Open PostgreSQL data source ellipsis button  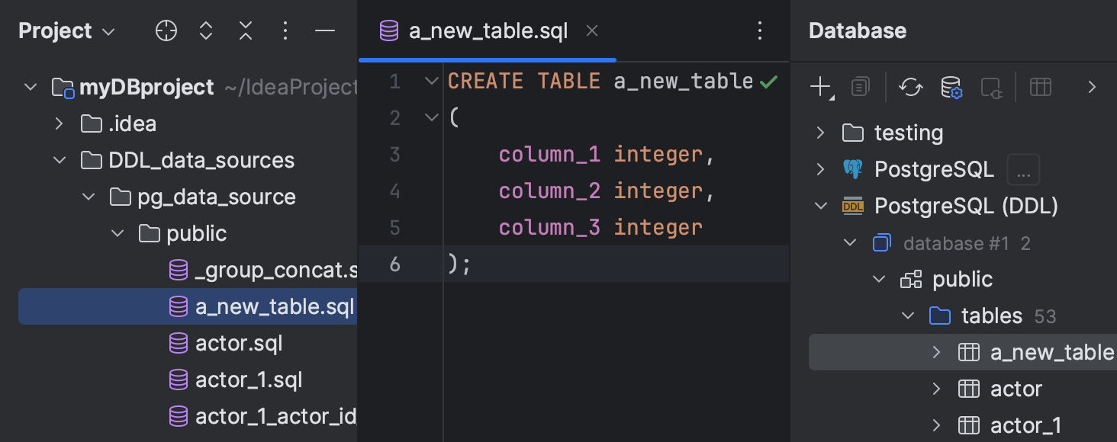point(1023,169)
